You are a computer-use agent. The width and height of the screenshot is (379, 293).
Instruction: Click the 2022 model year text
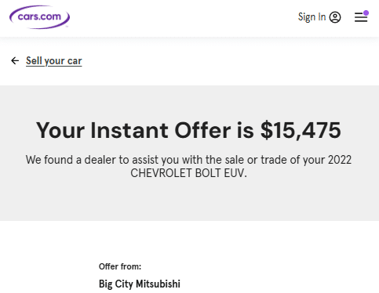pos(340,160)
